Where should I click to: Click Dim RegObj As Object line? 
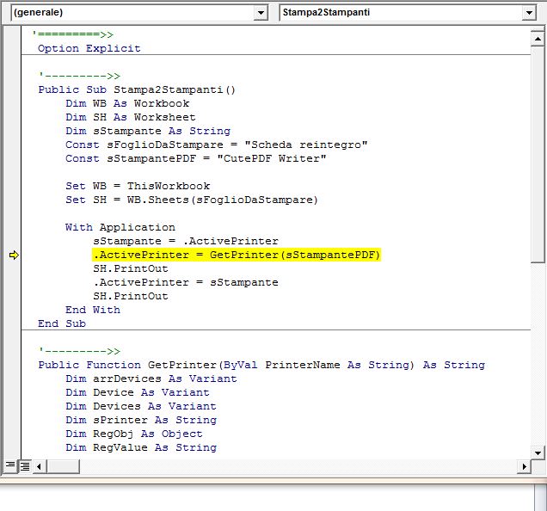pos(134,434)
